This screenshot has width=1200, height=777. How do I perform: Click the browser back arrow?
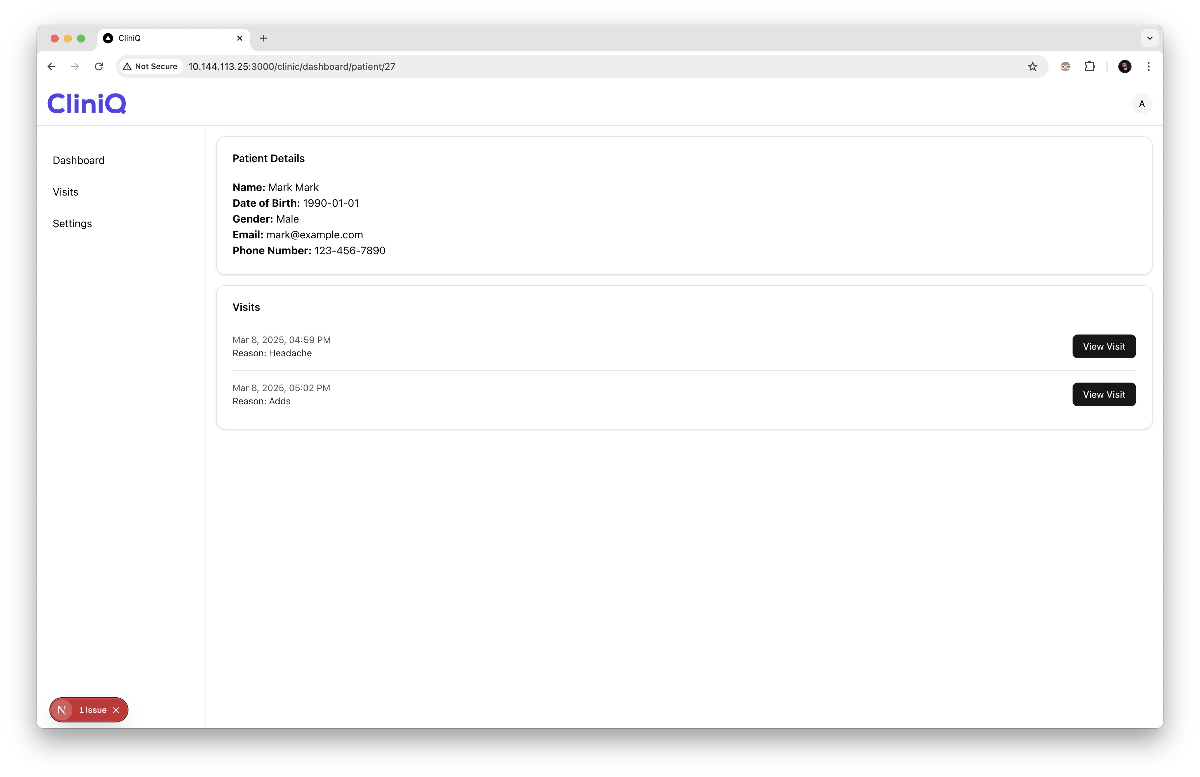51,67
